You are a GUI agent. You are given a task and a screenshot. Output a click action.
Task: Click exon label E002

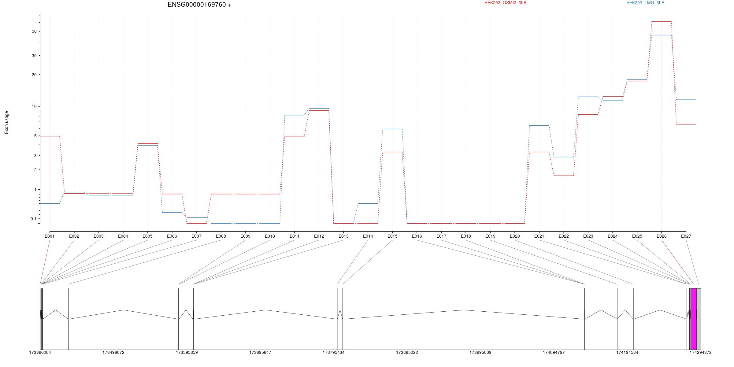74,236
